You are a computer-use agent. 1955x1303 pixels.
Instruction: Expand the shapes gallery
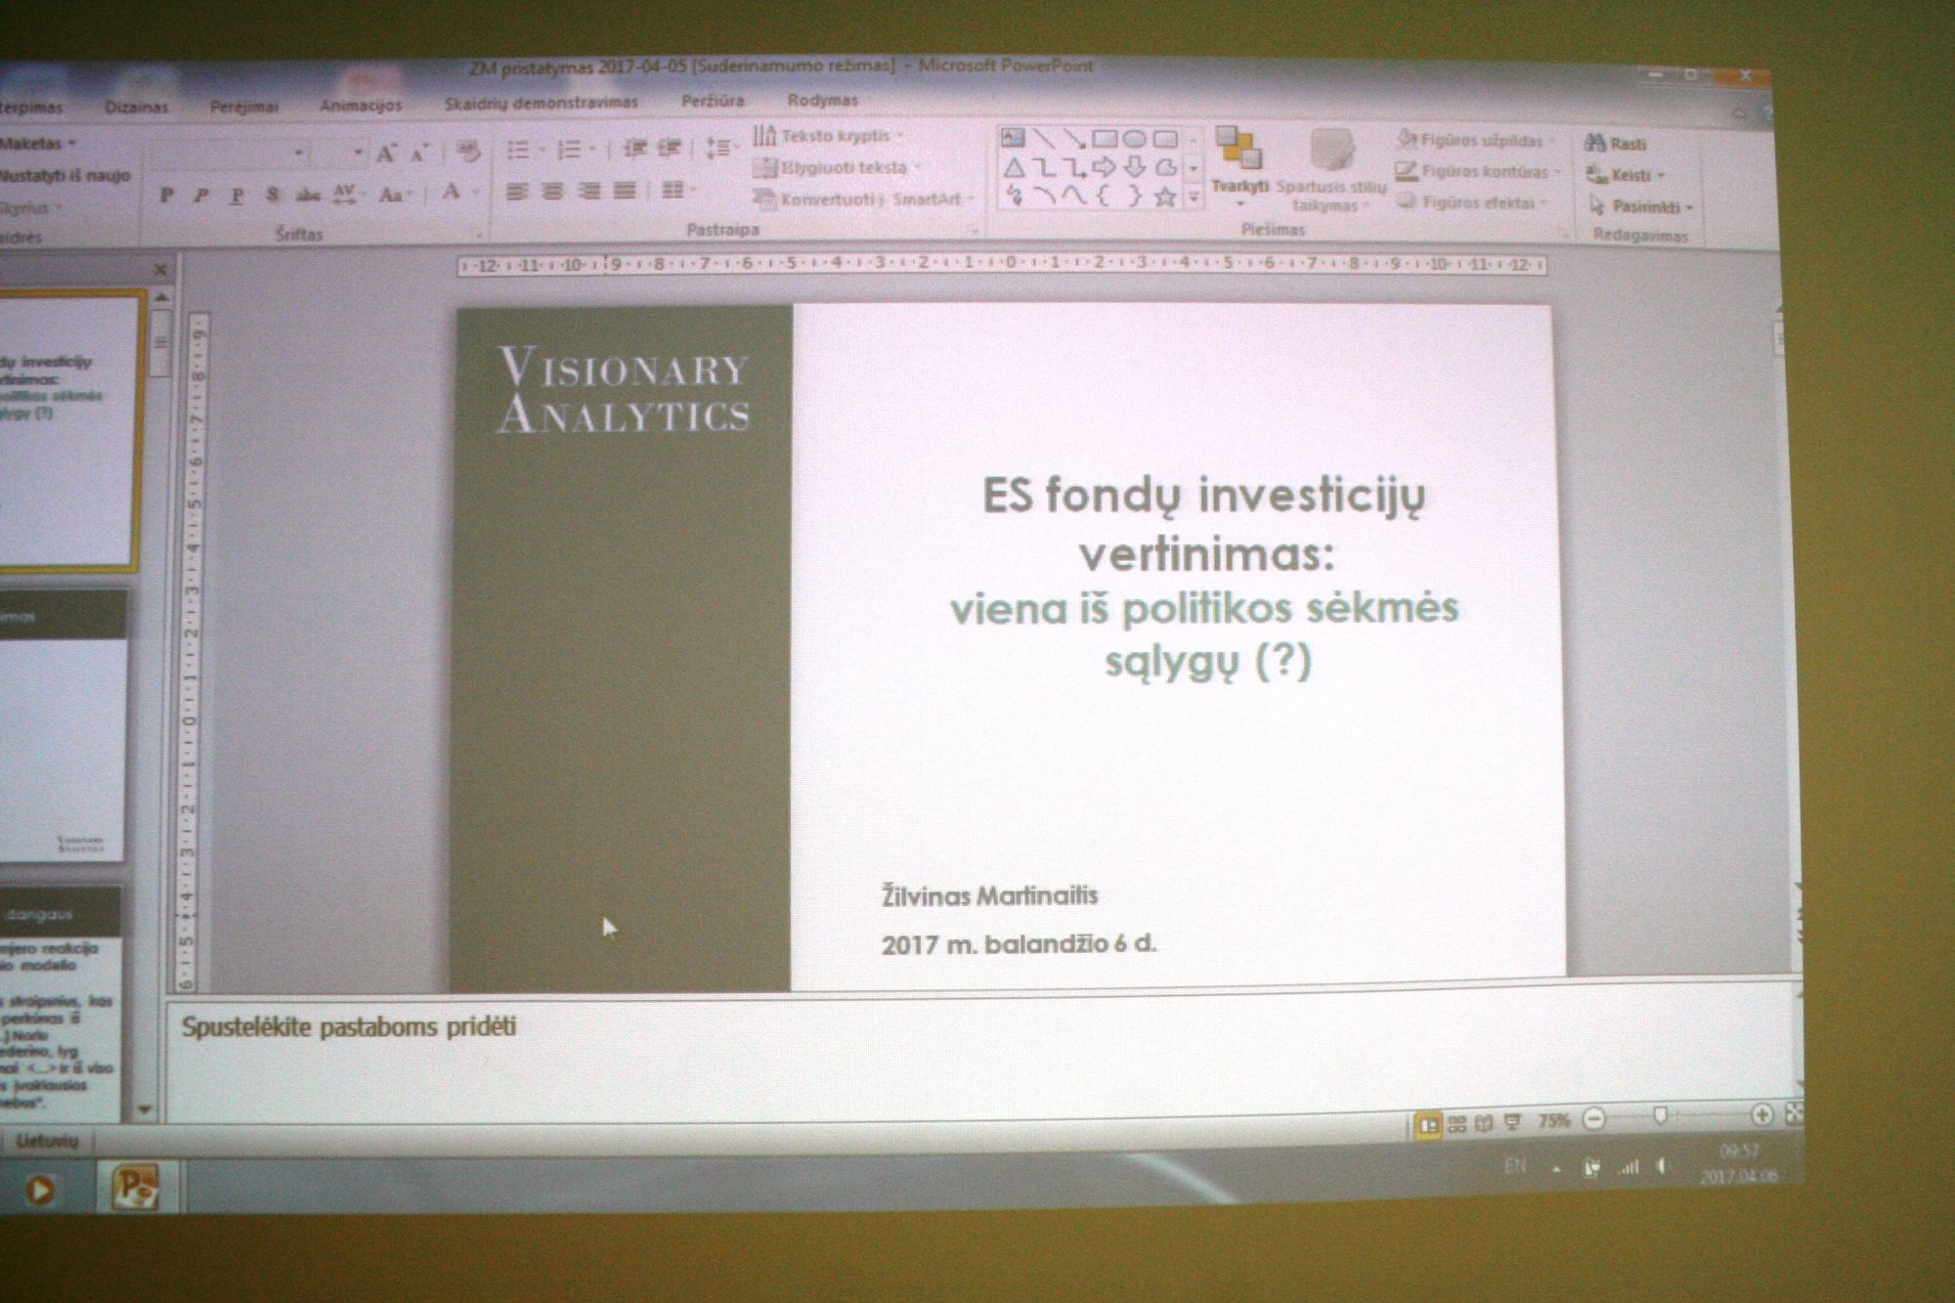(x=1194, y=197)
